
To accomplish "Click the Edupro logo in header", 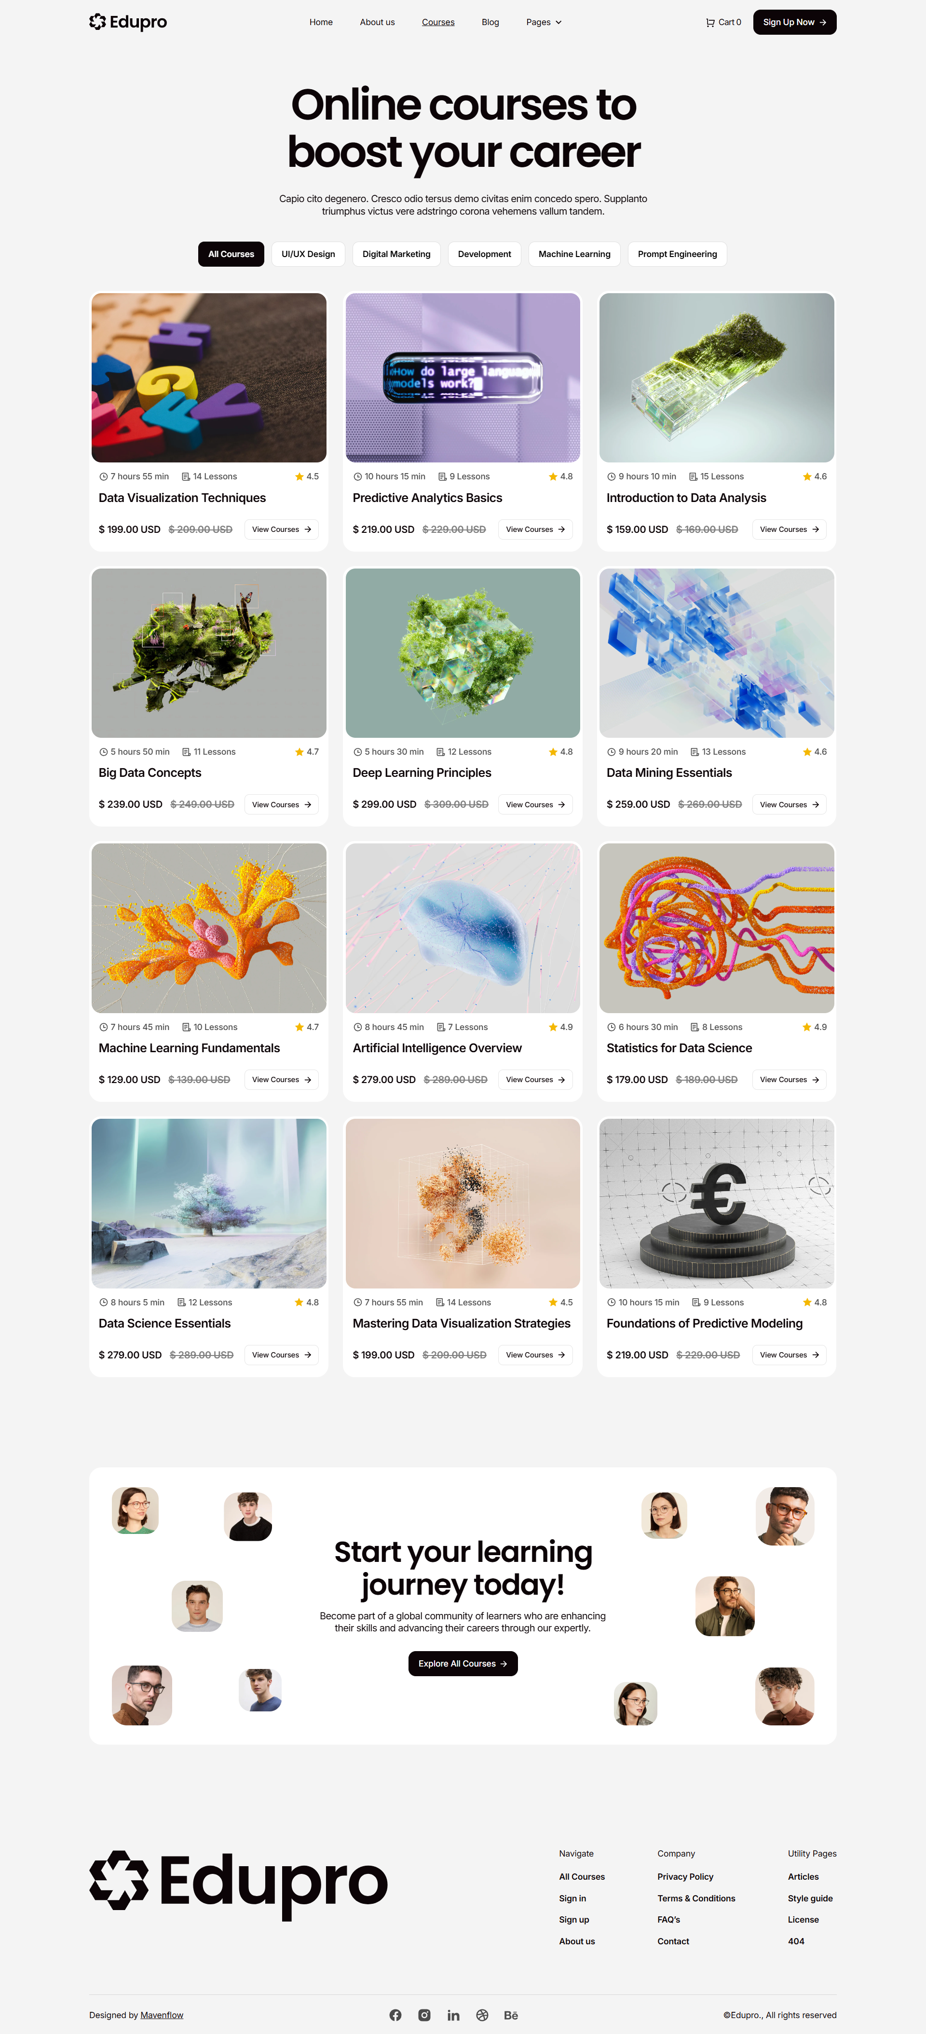I will tap(128, 22).
